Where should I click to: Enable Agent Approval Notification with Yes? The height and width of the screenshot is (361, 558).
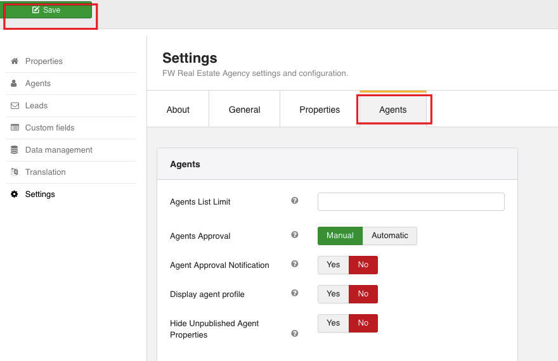point(333,265)
